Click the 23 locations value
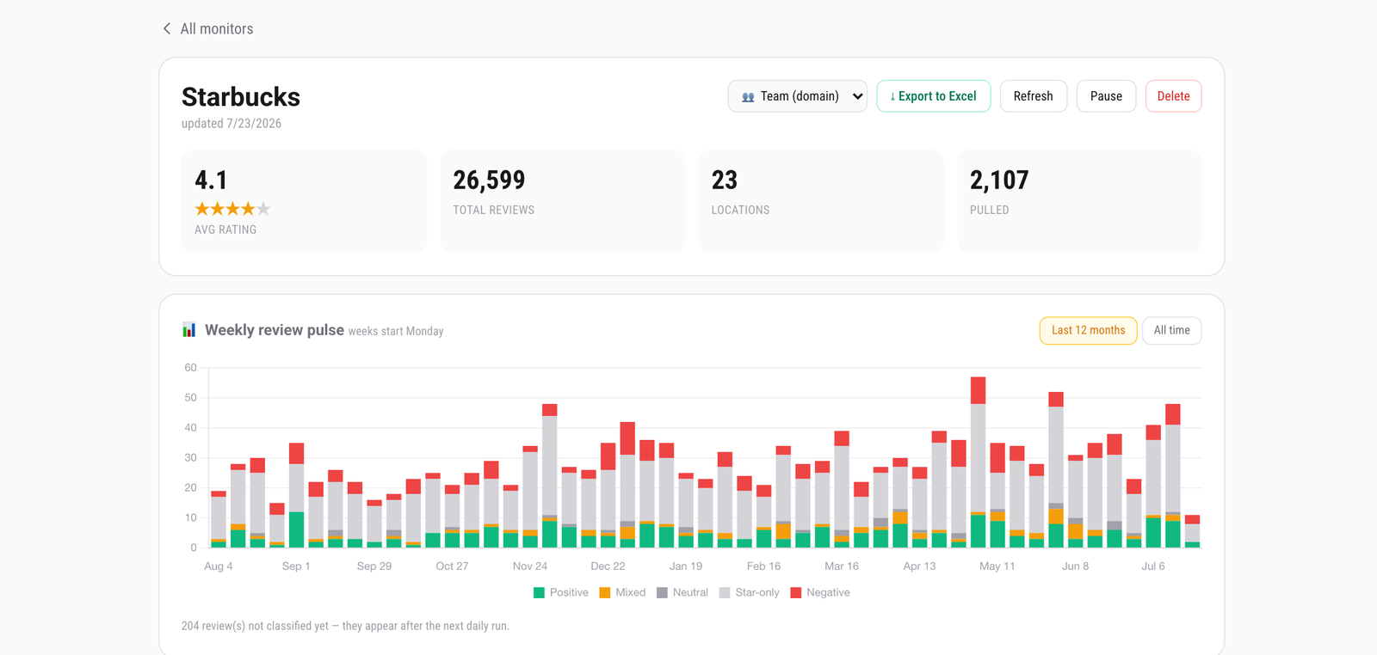Screen dimensions: 1377x655 (725, 180)
